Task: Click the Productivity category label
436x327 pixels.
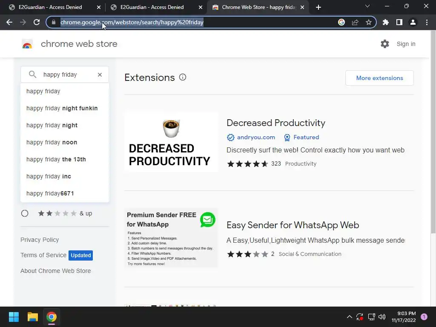Action: click(x=301, y=164)
